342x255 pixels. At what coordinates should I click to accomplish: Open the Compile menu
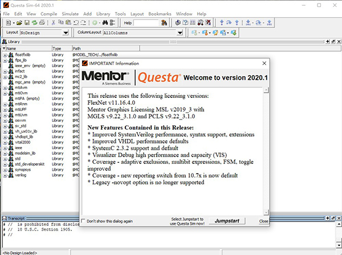(48, 14)
